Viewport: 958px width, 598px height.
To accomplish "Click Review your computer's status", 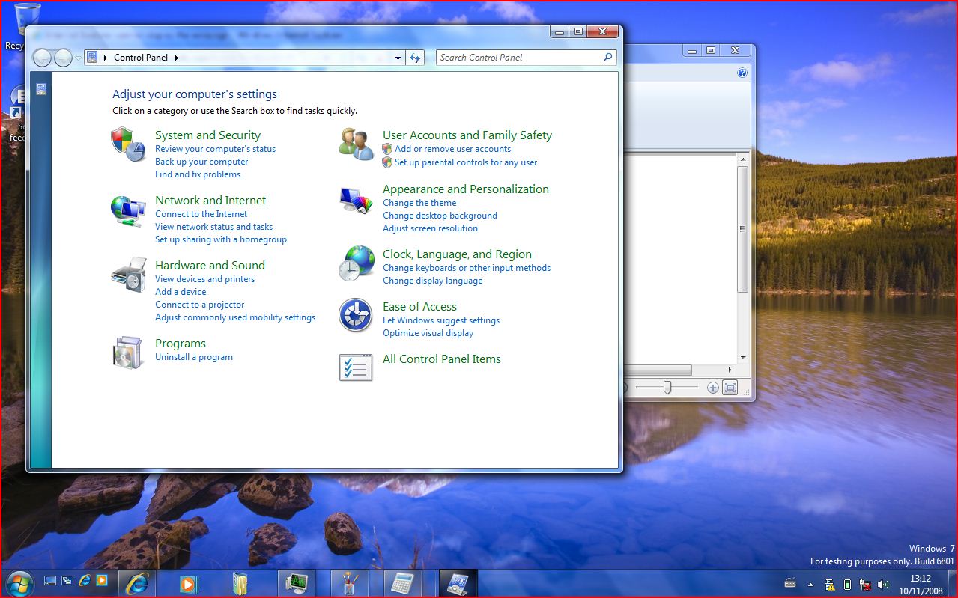I will click(x=215, y=149).
